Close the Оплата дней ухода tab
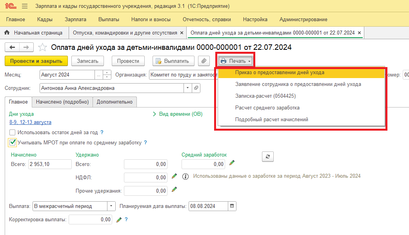Image resolution: width=409 pixels, height=235 pixels. tap(360, 33)
